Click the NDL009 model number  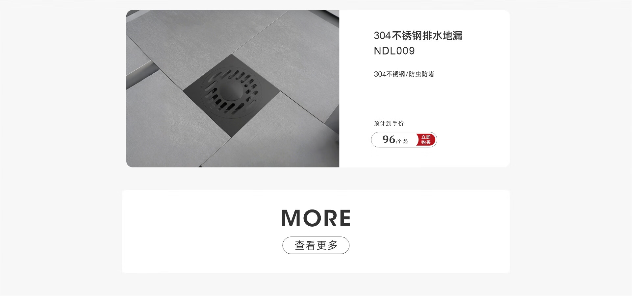coord(394,51)
